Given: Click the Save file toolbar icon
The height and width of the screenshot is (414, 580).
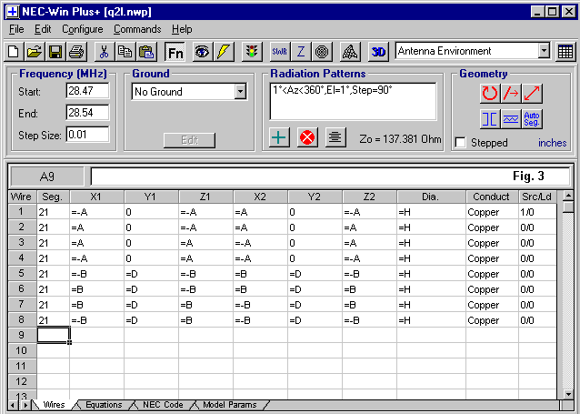Looking at the screenshot, I should pos(55,52).
